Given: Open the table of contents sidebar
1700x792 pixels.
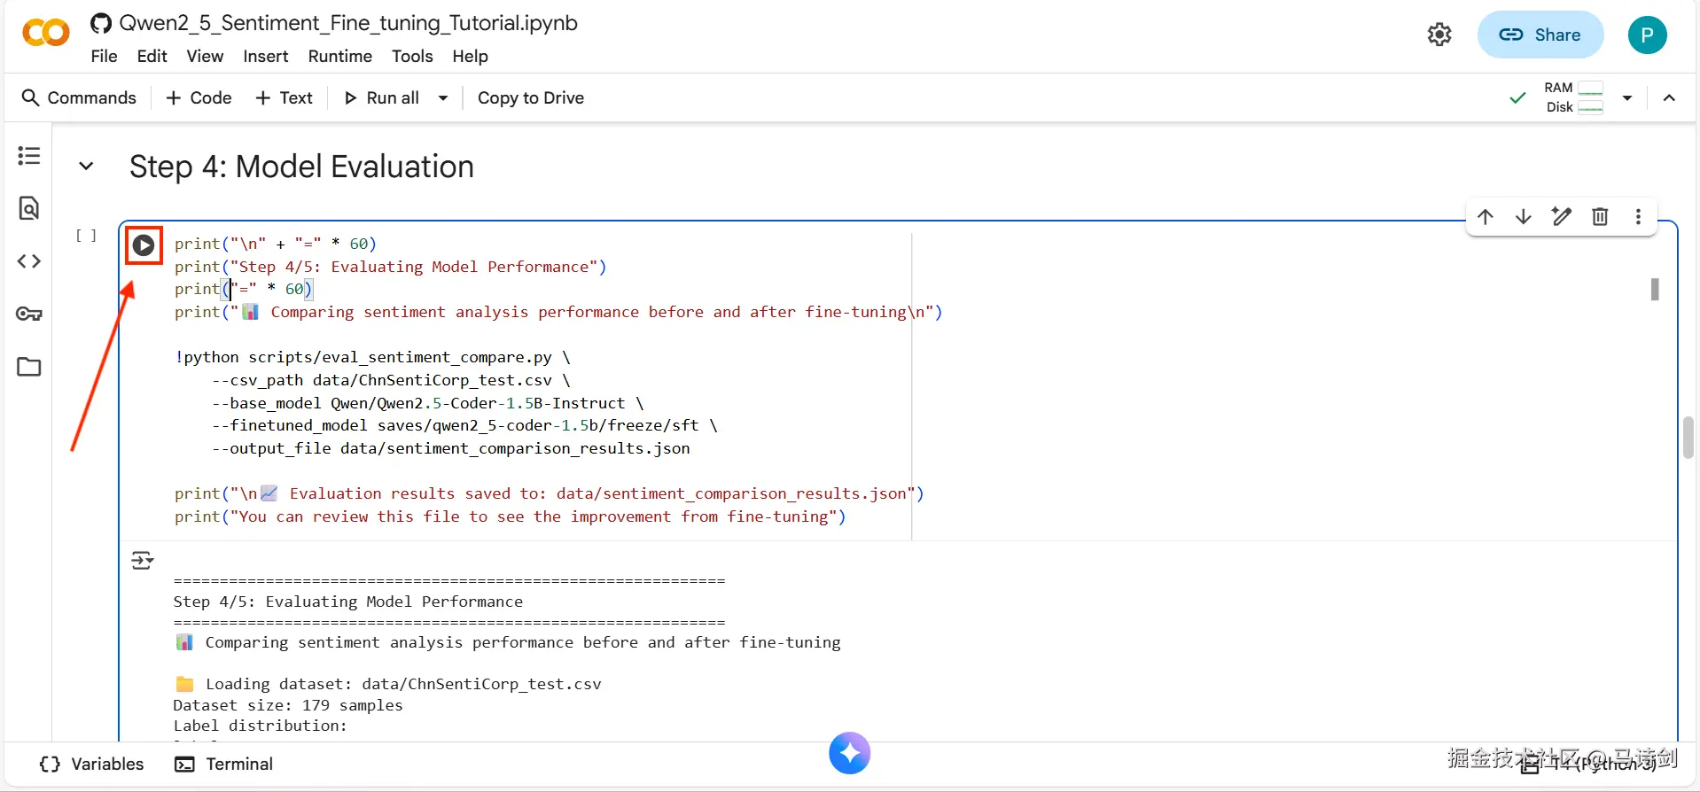Looking at the screenshot, I should point(29,156).
